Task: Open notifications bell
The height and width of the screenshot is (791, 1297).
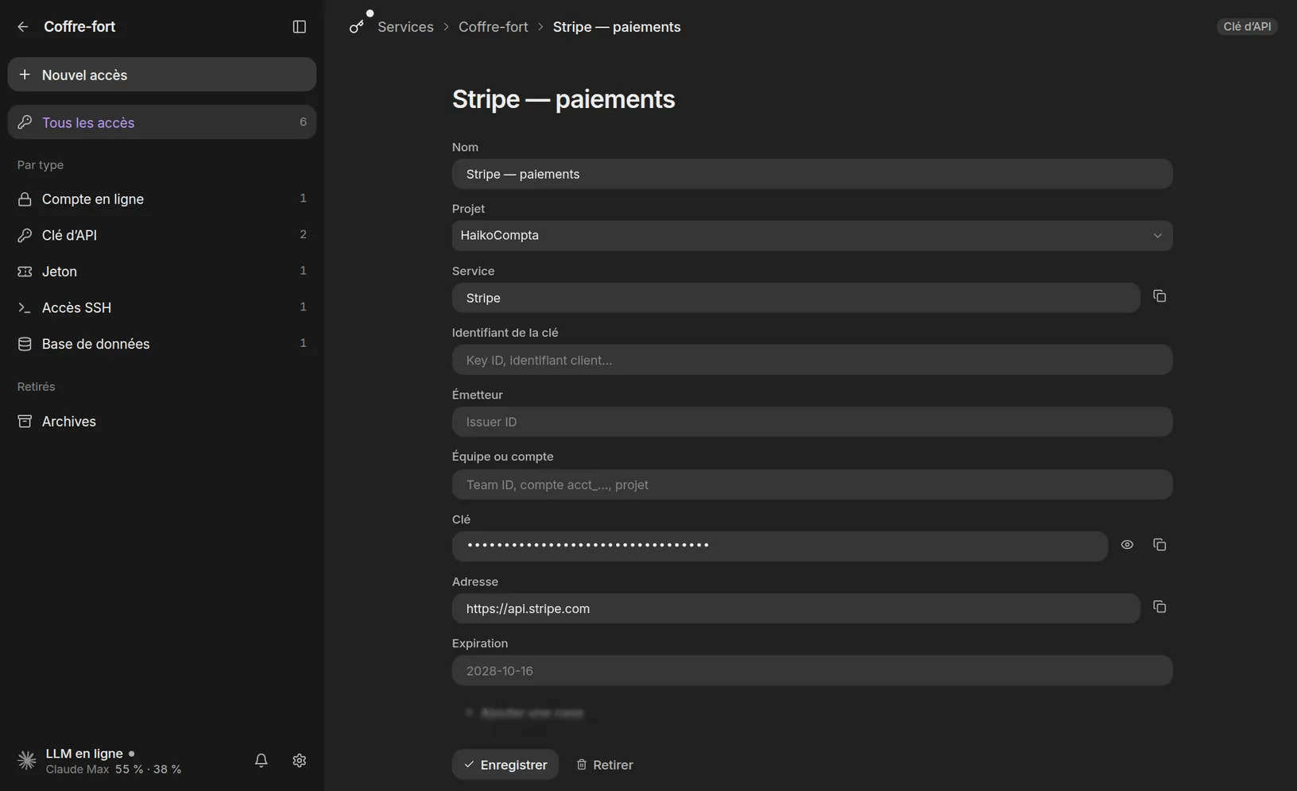Action: coord(261,760)
